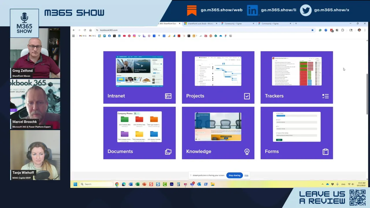370x208 pixels.
Task: Click the Projects Gantt chart thumbnail
Action: pyautogui.click(x=218, y=71)
